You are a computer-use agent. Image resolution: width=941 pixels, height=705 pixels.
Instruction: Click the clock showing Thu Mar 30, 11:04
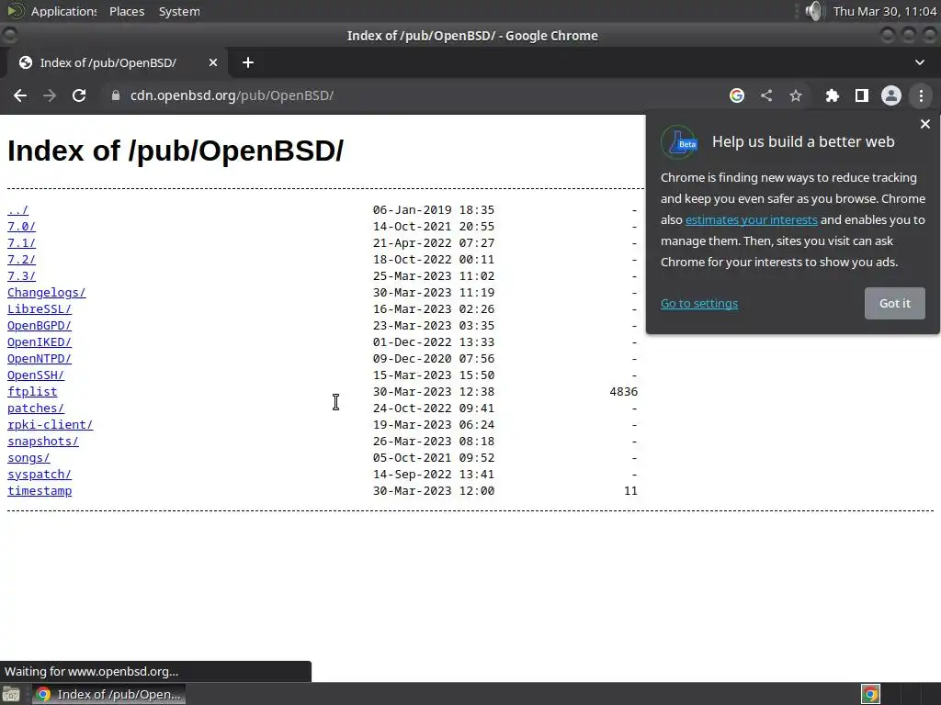[885, 11]
